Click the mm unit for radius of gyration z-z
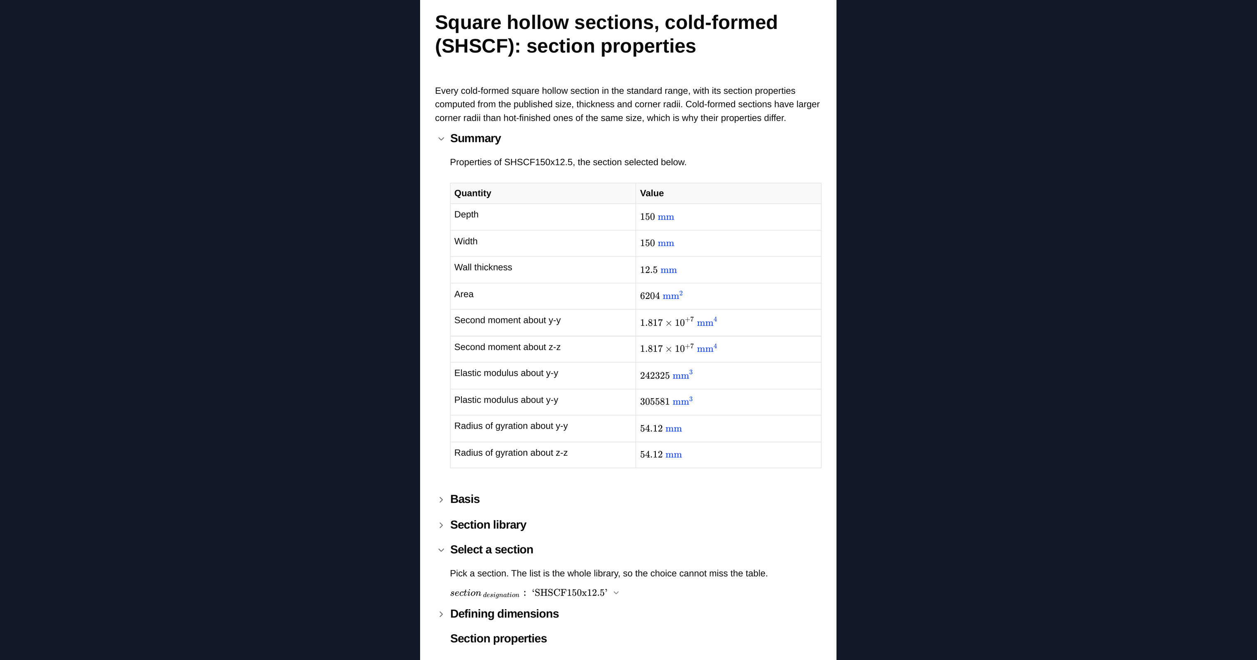The height and width of the screenshot is (660, 1257). [674, 455]
